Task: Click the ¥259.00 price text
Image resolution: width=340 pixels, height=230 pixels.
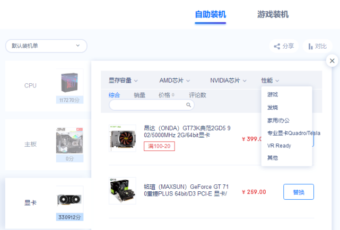Action: click(254, 192)
